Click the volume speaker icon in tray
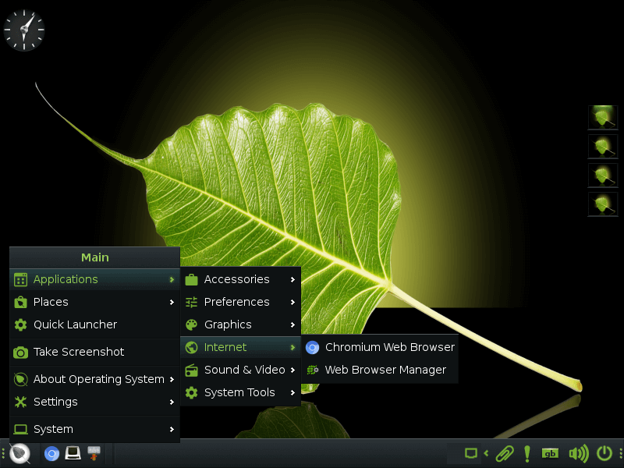The width and height of the screenshot is (624, 468). 578,453
